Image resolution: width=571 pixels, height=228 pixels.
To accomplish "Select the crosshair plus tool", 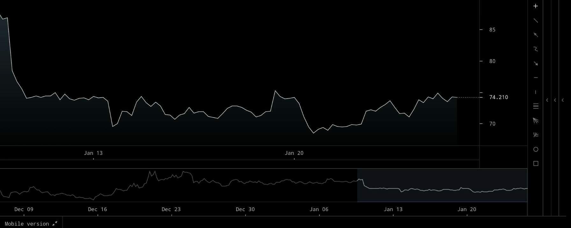I will coord(536,6).
